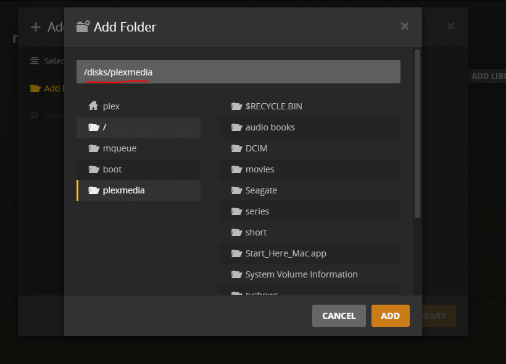Click folder icon beside plexmedia

(94, 190)
